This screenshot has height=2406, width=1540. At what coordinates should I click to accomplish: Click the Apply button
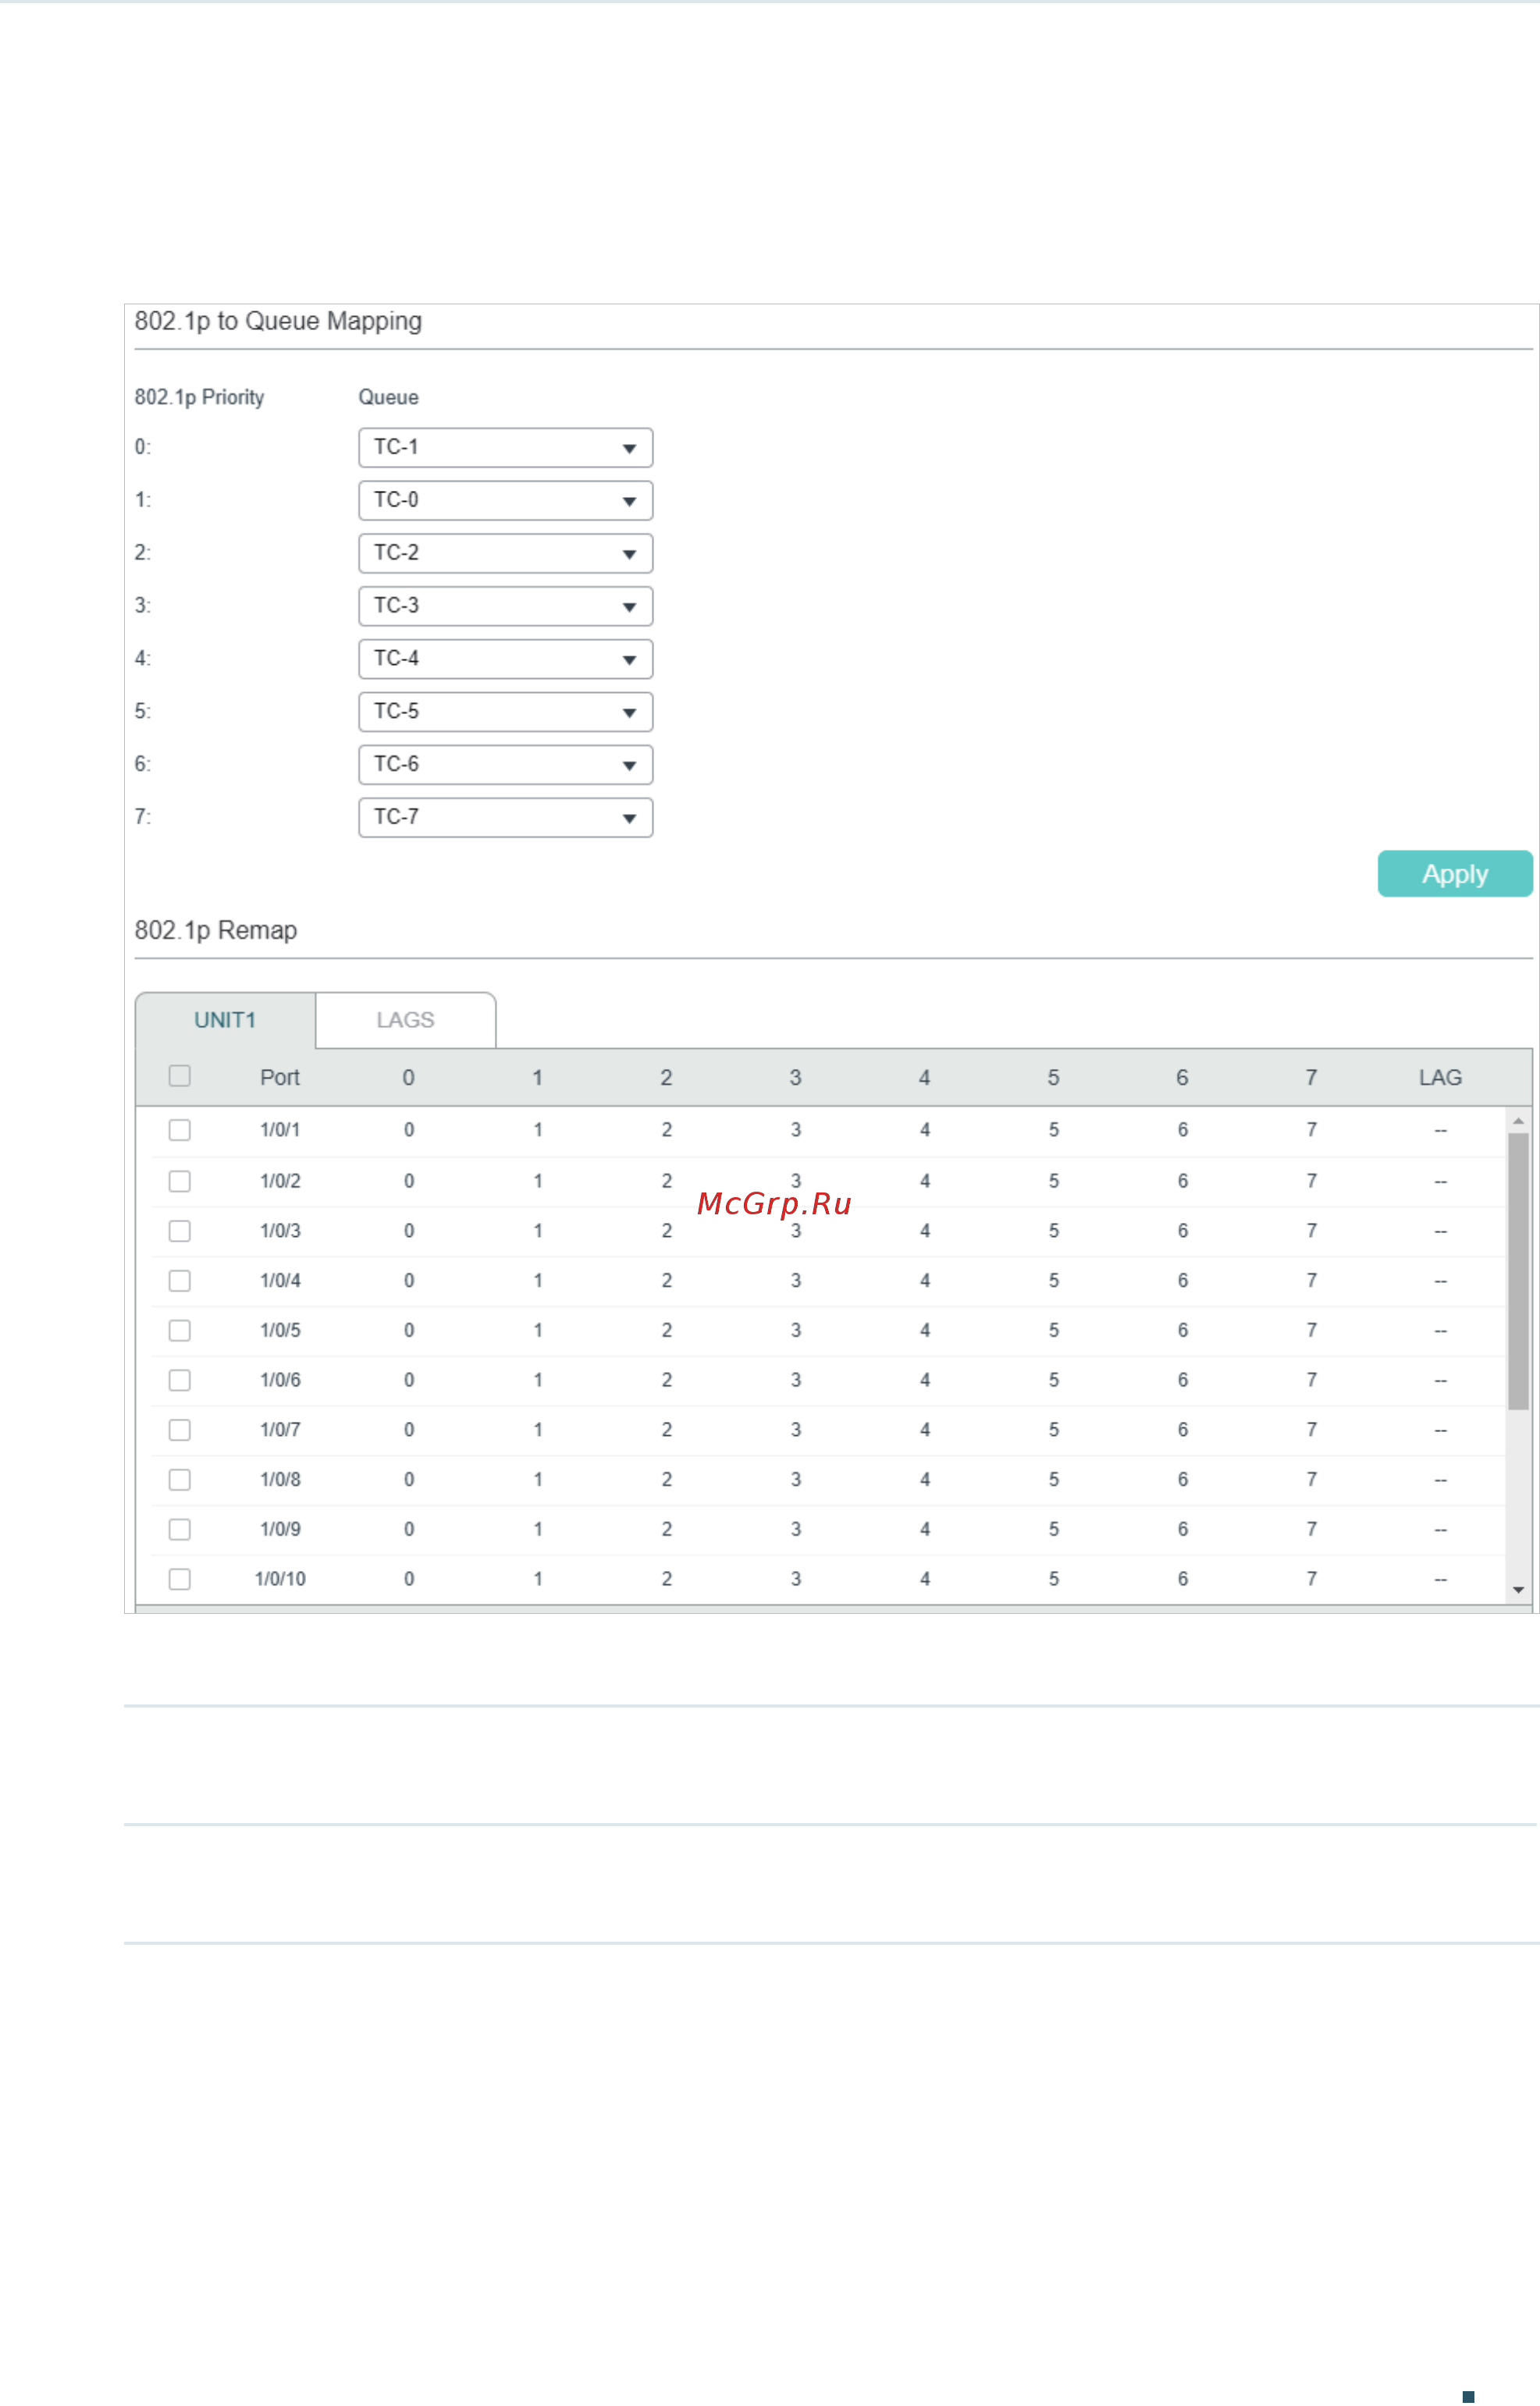(x=1455, y=875)
